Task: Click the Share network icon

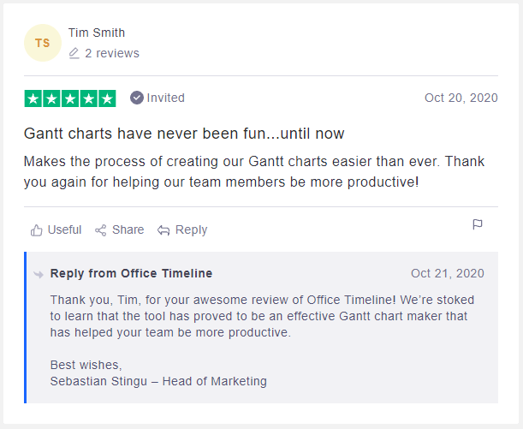Action: [101, 230]
